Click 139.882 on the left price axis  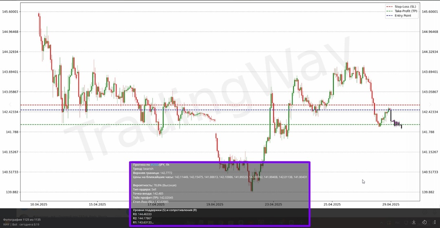click(x=12, y=192)
